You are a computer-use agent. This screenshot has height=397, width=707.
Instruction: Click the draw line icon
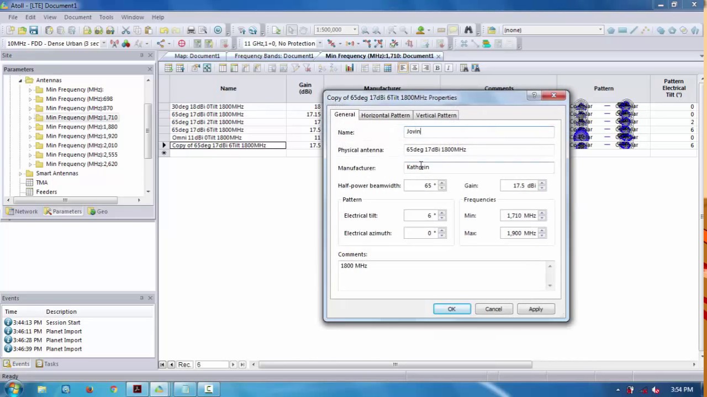point(634,30)
